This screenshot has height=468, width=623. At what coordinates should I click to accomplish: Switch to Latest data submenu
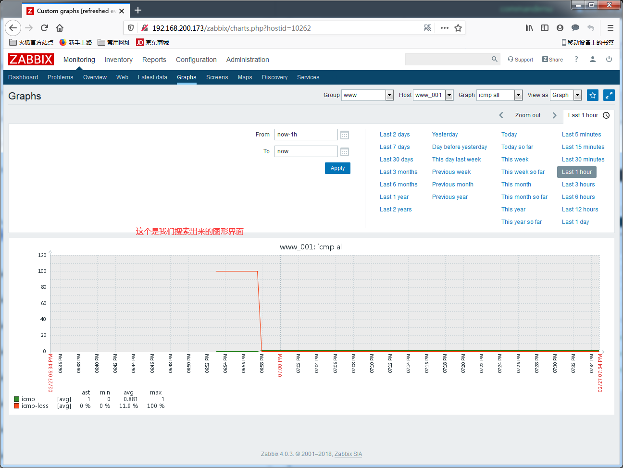152,77
